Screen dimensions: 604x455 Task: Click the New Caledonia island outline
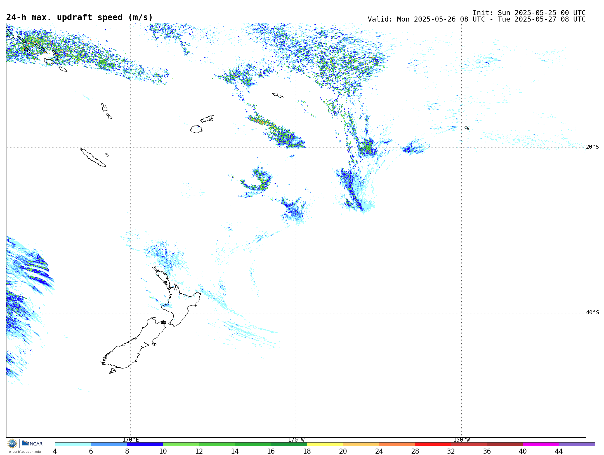(x=93, y=158)
